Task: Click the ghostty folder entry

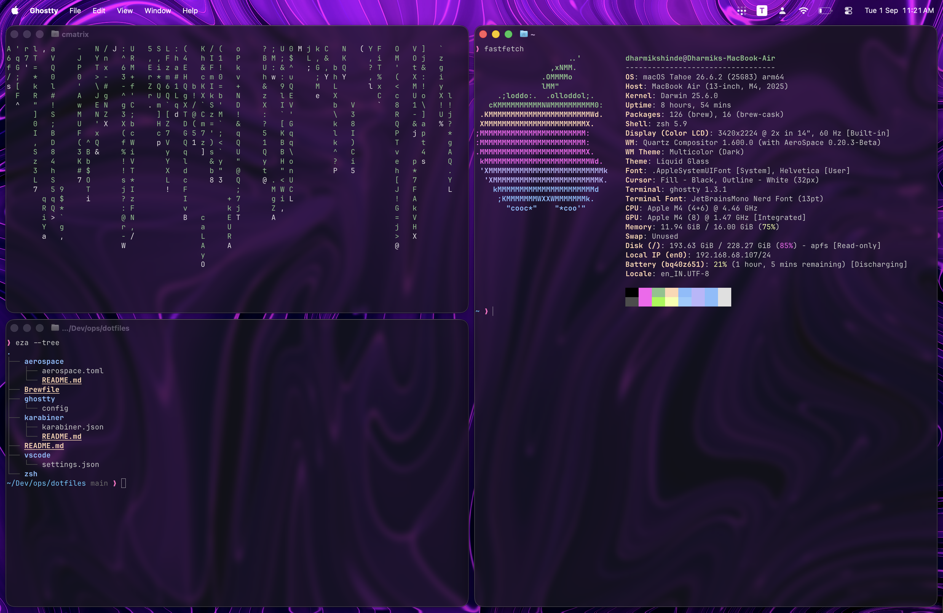Action: pos(40,399)
